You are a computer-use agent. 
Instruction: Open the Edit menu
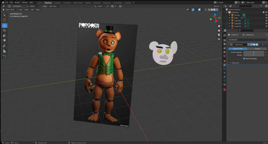click(x=11, y=2)
